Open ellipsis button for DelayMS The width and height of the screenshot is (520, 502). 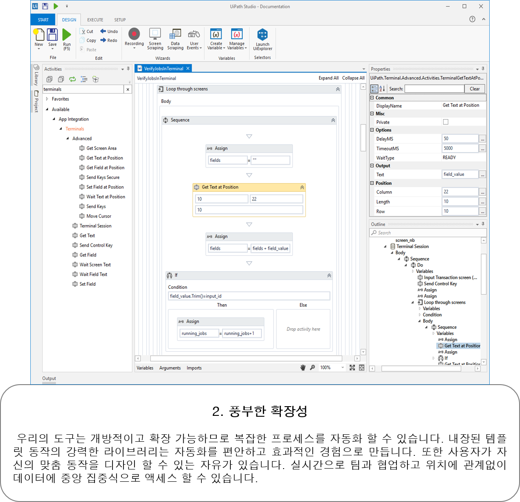click(x=483, y=139)
